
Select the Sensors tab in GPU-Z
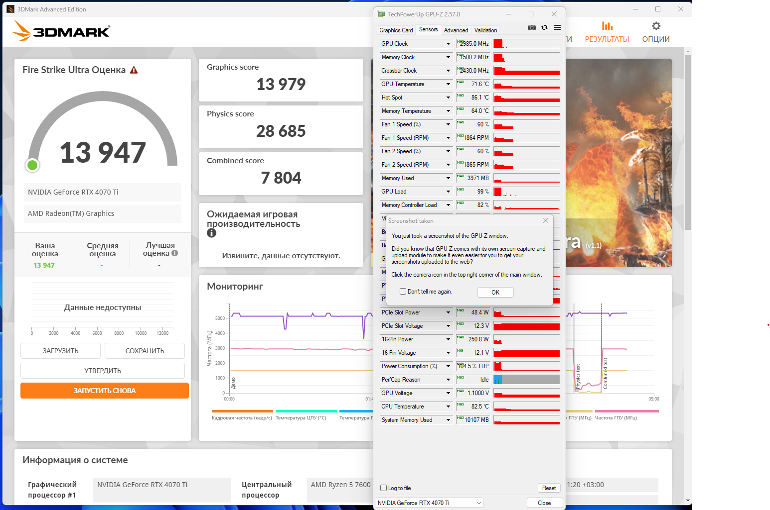tap(429, 30)
